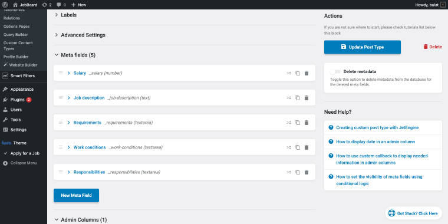This screenshot has width=448, height=224.
Task: Click the WordPress logo icon
Action: [x=5, y=5]
